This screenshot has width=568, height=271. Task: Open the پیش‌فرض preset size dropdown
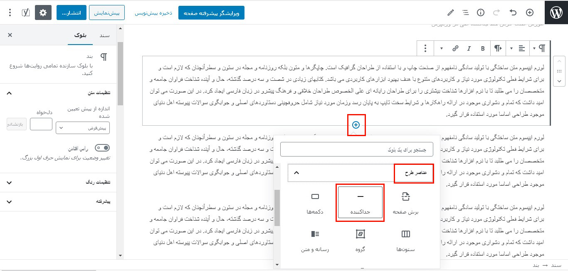click(x=83, y=128)
